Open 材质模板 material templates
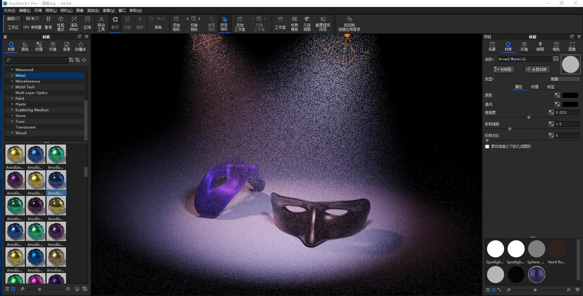Viewport: 583px width, 296px height. [x=295, y=23]
